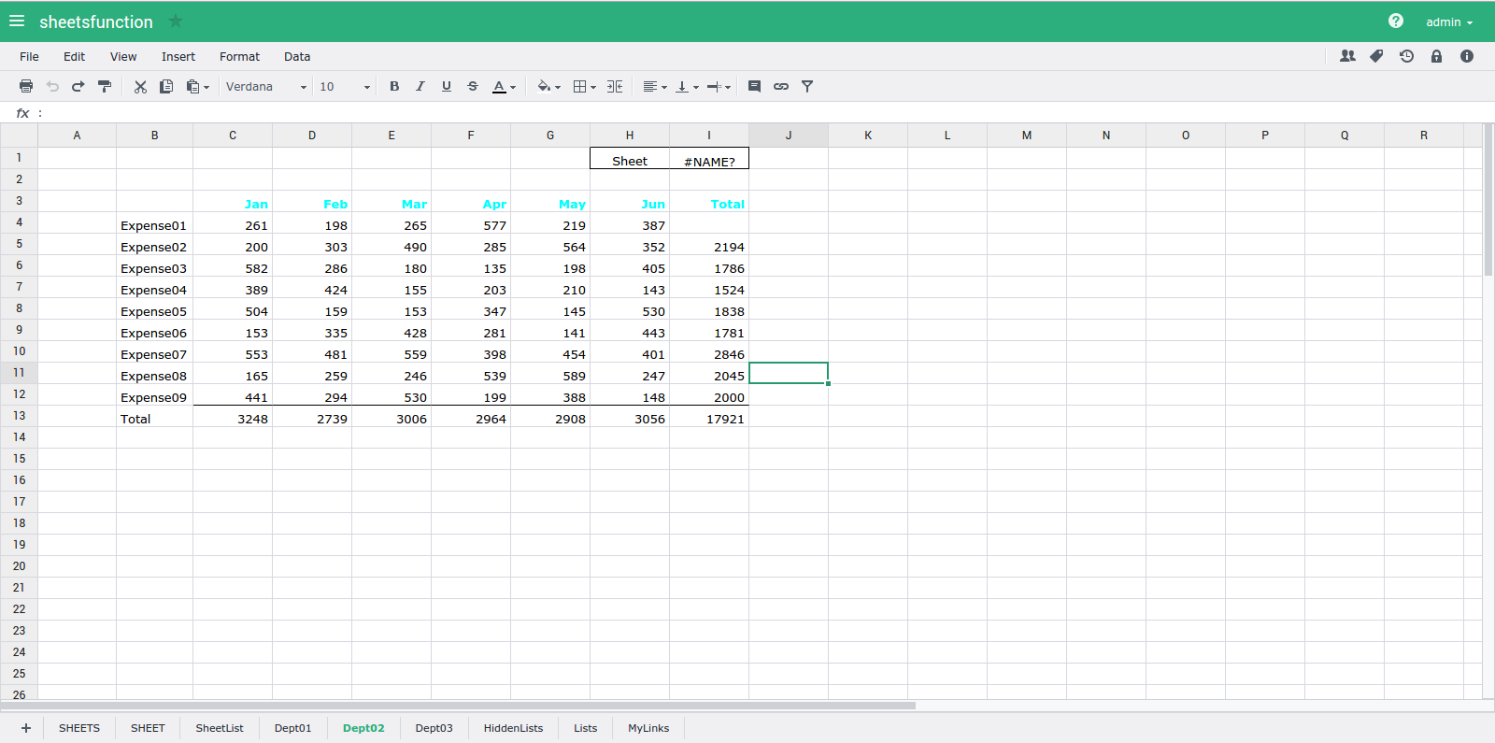This screenshot has width=1495, height=743.
Task: Open the Format menu
Action: pos(239,56)
